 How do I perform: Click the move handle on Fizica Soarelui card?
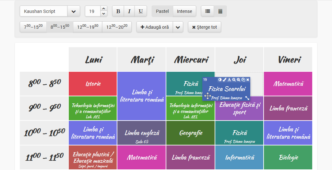(x=207, y=96)
